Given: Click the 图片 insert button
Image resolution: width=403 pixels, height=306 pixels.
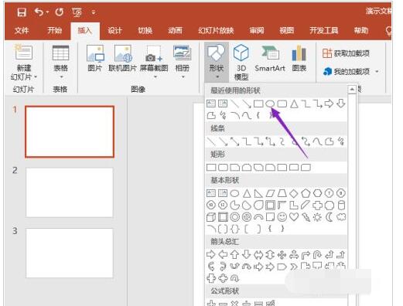Looking at the screenshot, I should 95,59.
